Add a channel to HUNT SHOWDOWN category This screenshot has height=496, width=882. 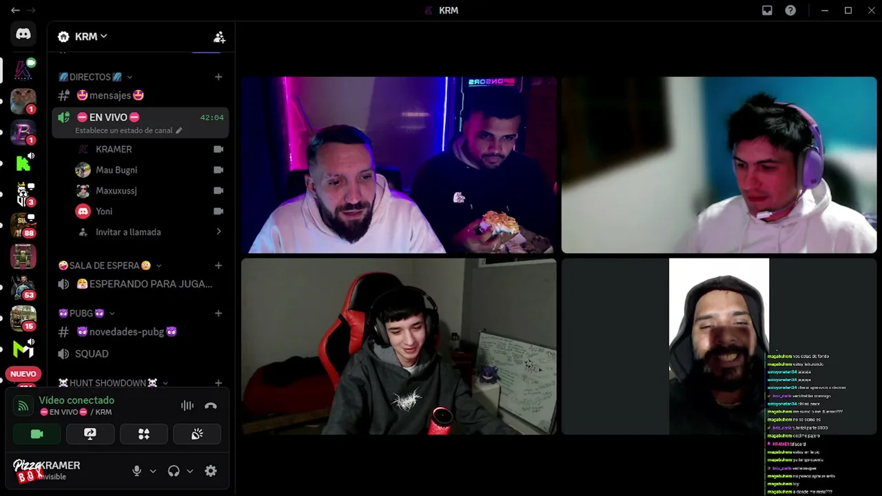(218, 383)
